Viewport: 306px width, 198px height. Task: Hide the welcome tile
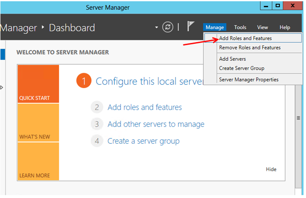coord(271,169)
